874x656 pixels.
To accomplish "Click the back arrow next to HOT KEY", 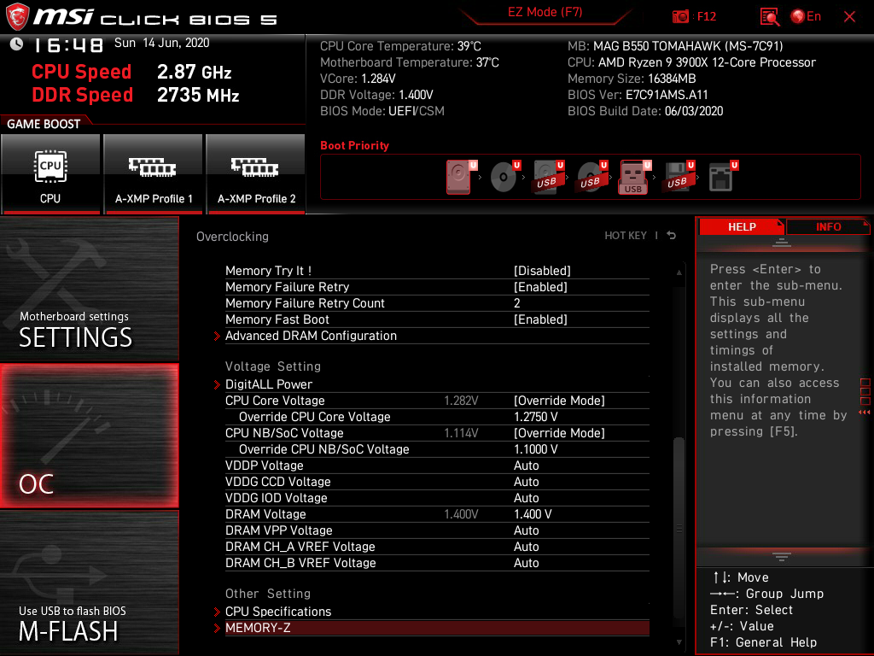I will point(672,236).
